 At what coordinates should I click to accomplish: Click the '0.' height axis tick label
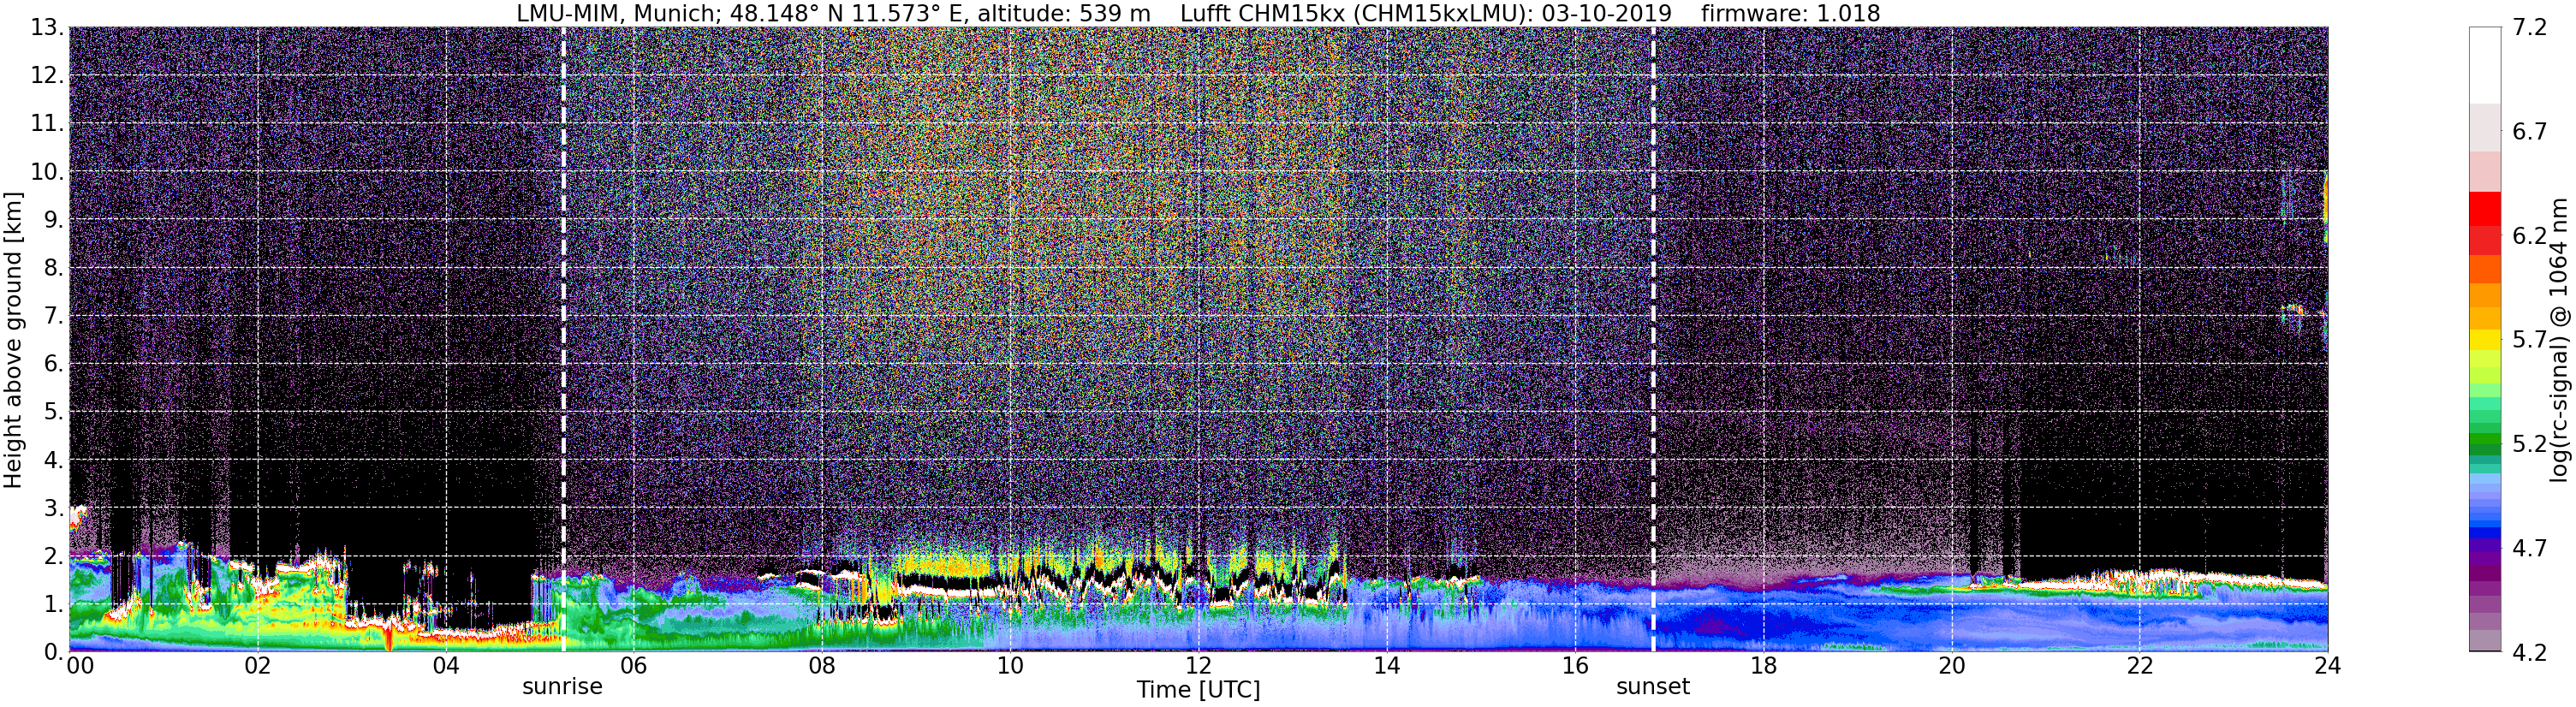pyautogui.click(x=54, y=652)
